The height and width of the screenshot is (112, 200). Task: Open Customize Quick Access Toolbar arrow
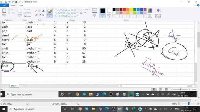click(x=22, y=2)
